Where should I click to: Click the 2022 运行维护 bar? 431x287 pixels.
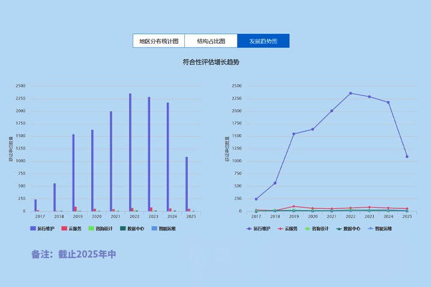[x=130, y=153]
